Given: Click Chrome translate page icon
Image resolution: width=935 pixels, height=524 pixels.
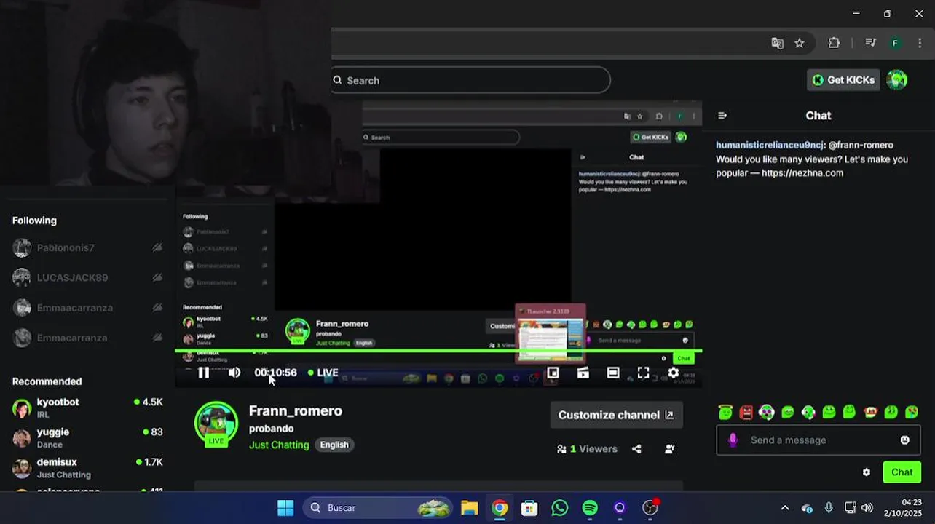Looking at the screenshot, I should click(777, 43).
